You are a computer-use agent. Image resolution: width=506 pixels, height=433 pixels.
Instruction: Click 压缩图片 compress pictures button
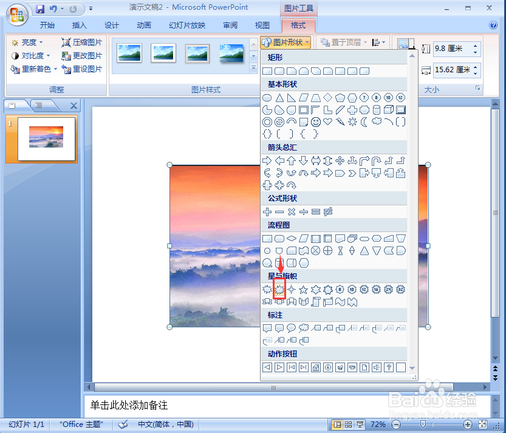click(x=81, y=43)
